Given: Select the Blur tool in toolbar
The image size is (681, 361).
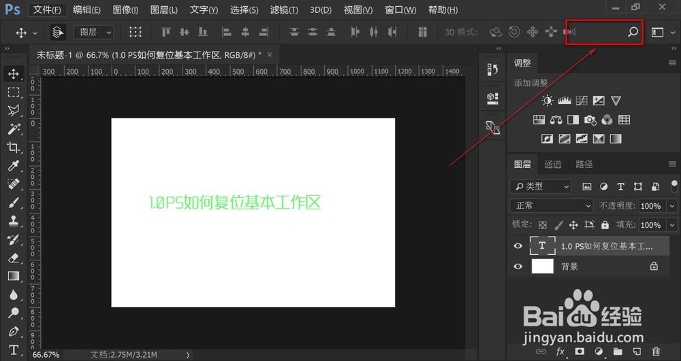Looking at the screenshot, I should click(x=14, y=294).
